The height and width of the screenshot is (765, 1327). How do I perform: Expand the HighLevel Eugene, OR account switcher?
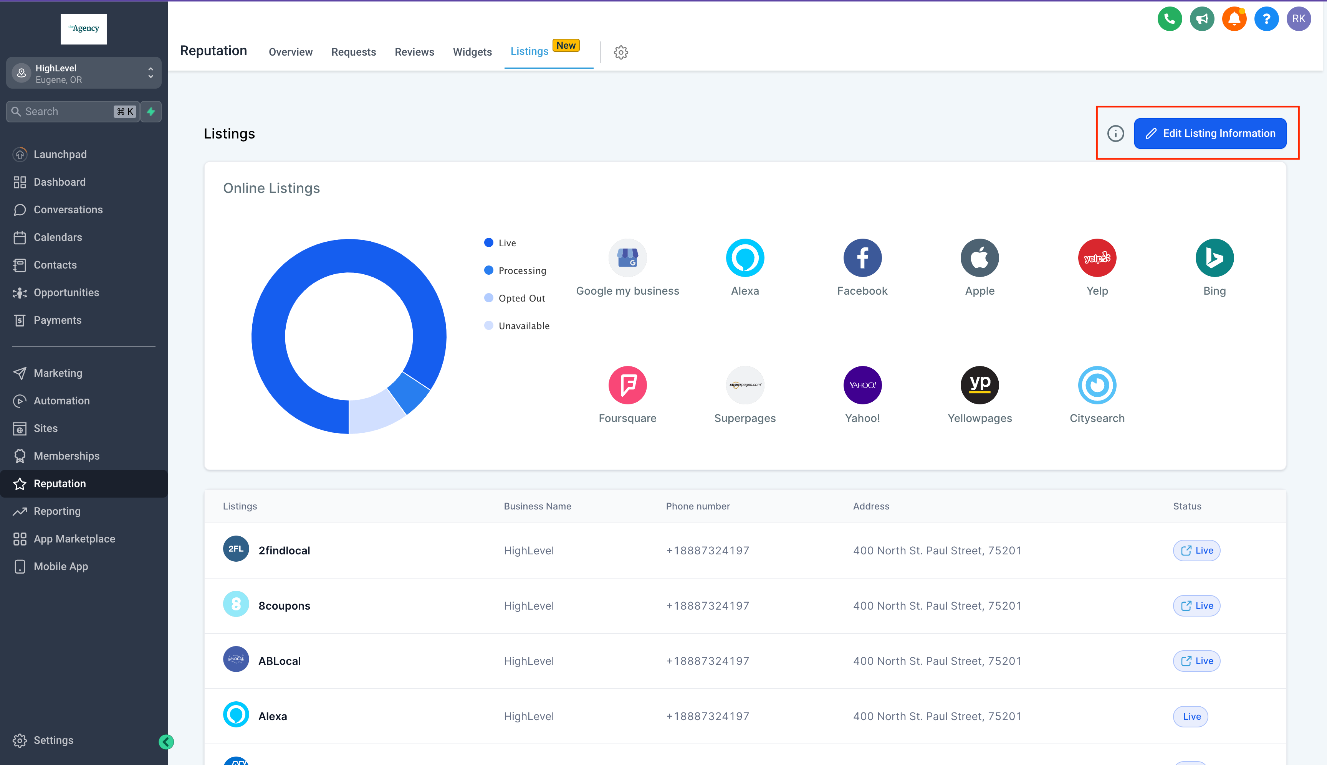pos(84,73)
